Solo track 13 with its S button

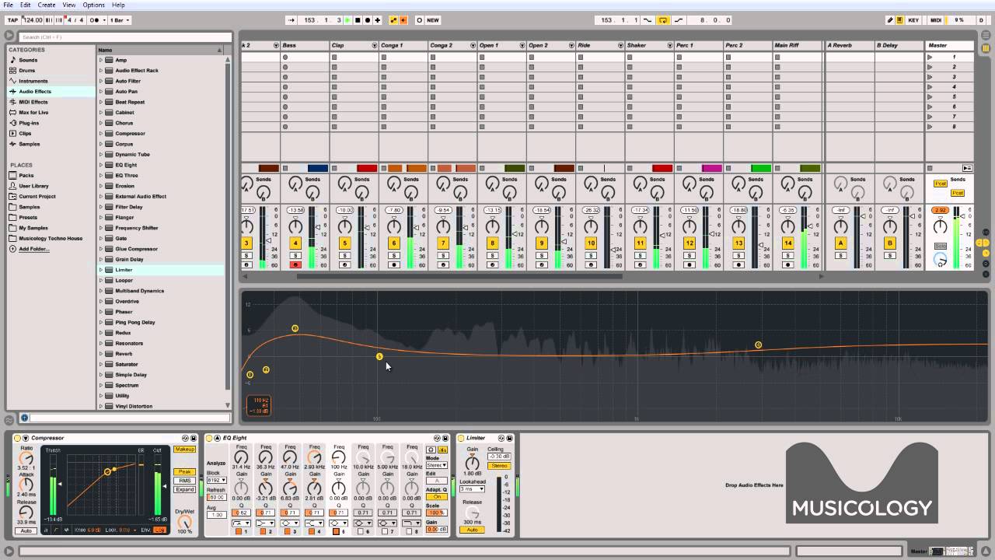click(738, 255)
